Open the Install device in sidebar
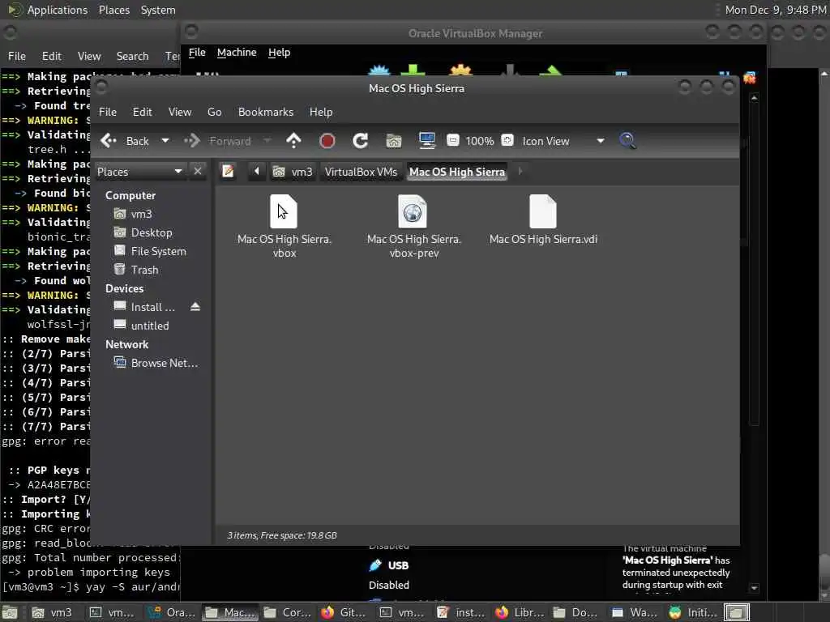This screenshot has height=622, width=830. click(x=152, y=307)
